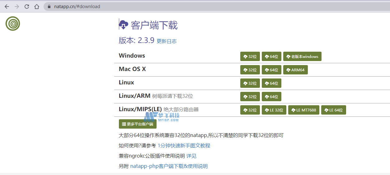
Task: Click the green circular NATAPP logo
Action: [x=13, y=24]
